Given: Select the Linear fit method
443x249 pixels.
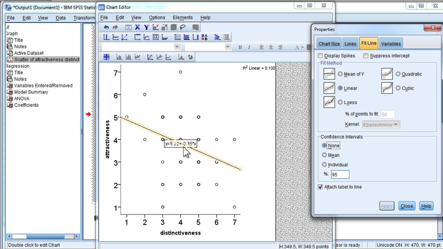Looking at the screenshot, I should (x=340, y=88).
